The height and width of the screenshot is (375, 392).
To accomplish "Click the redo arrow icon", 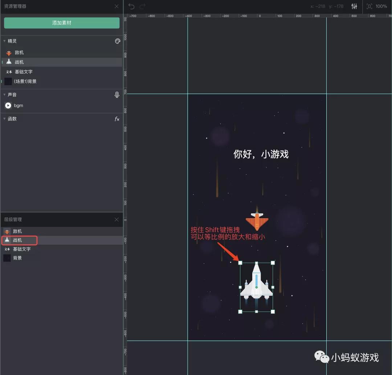I will tap(142, 6).
